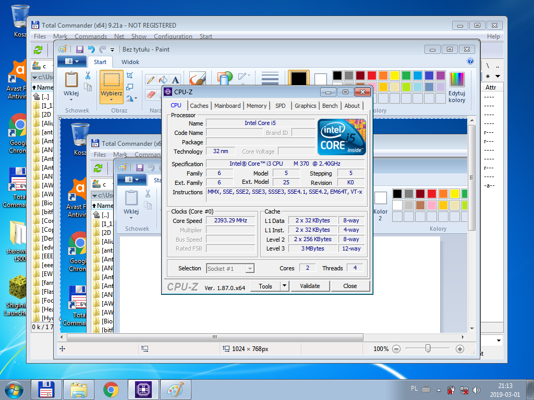Click the Close button in CPU-Z
Screen dimensions: 534x400
pyautogui.click(x=350, y=286)
